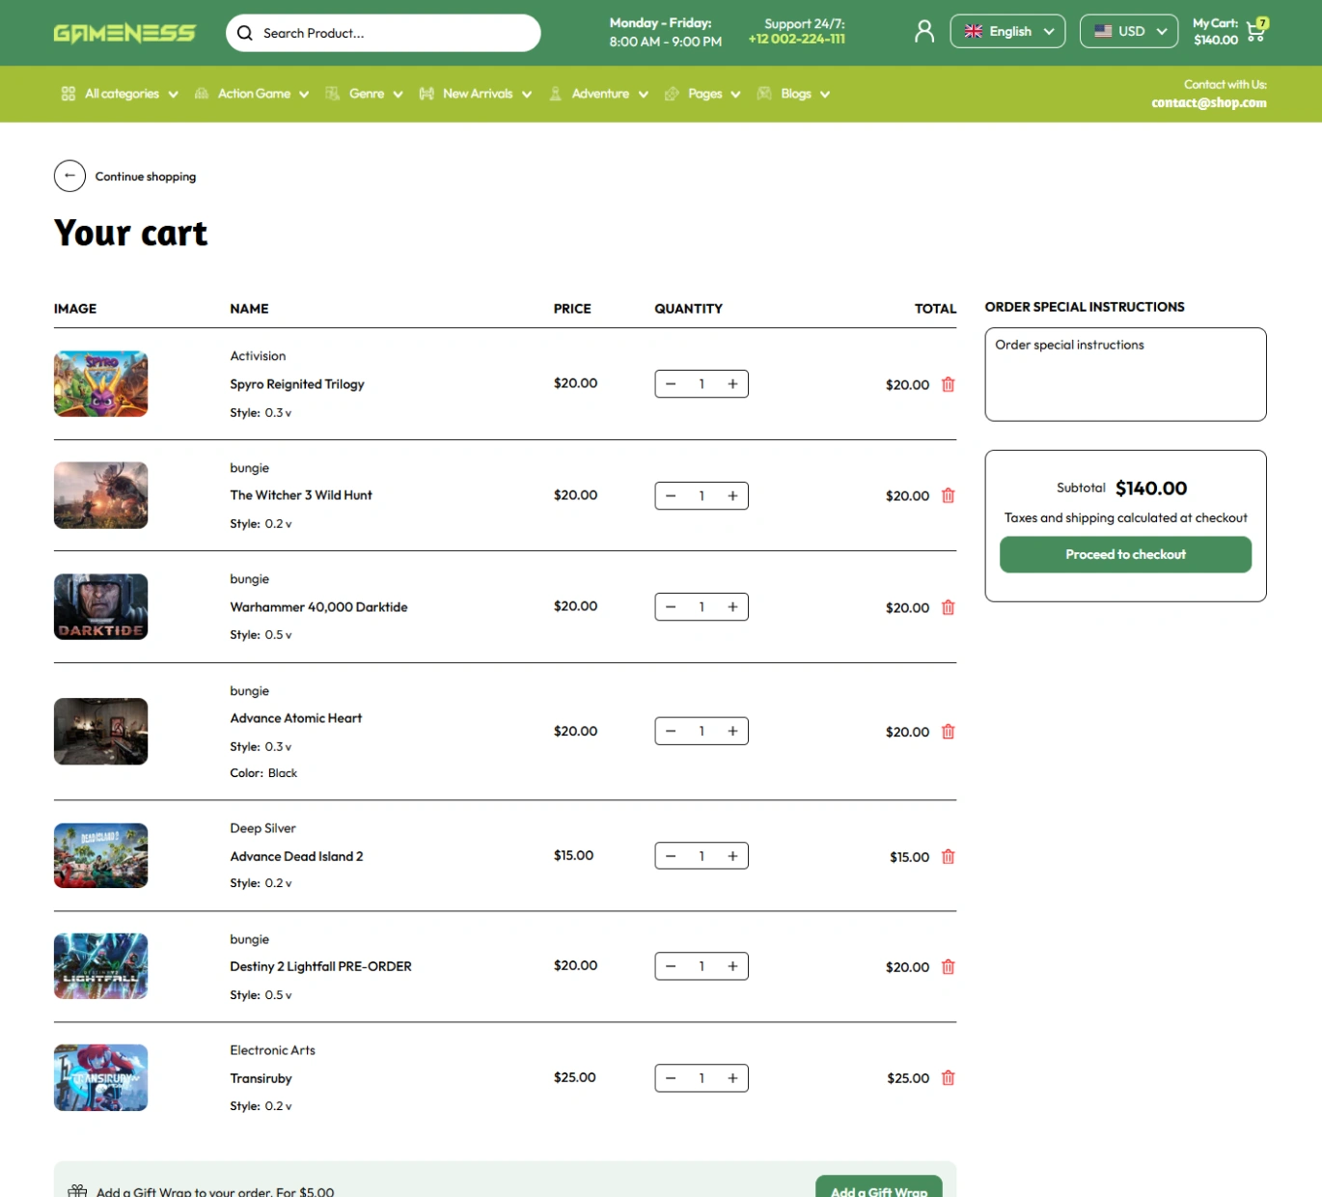
Task: Open the shopping cart icon in header
Action: point(1256,31)
